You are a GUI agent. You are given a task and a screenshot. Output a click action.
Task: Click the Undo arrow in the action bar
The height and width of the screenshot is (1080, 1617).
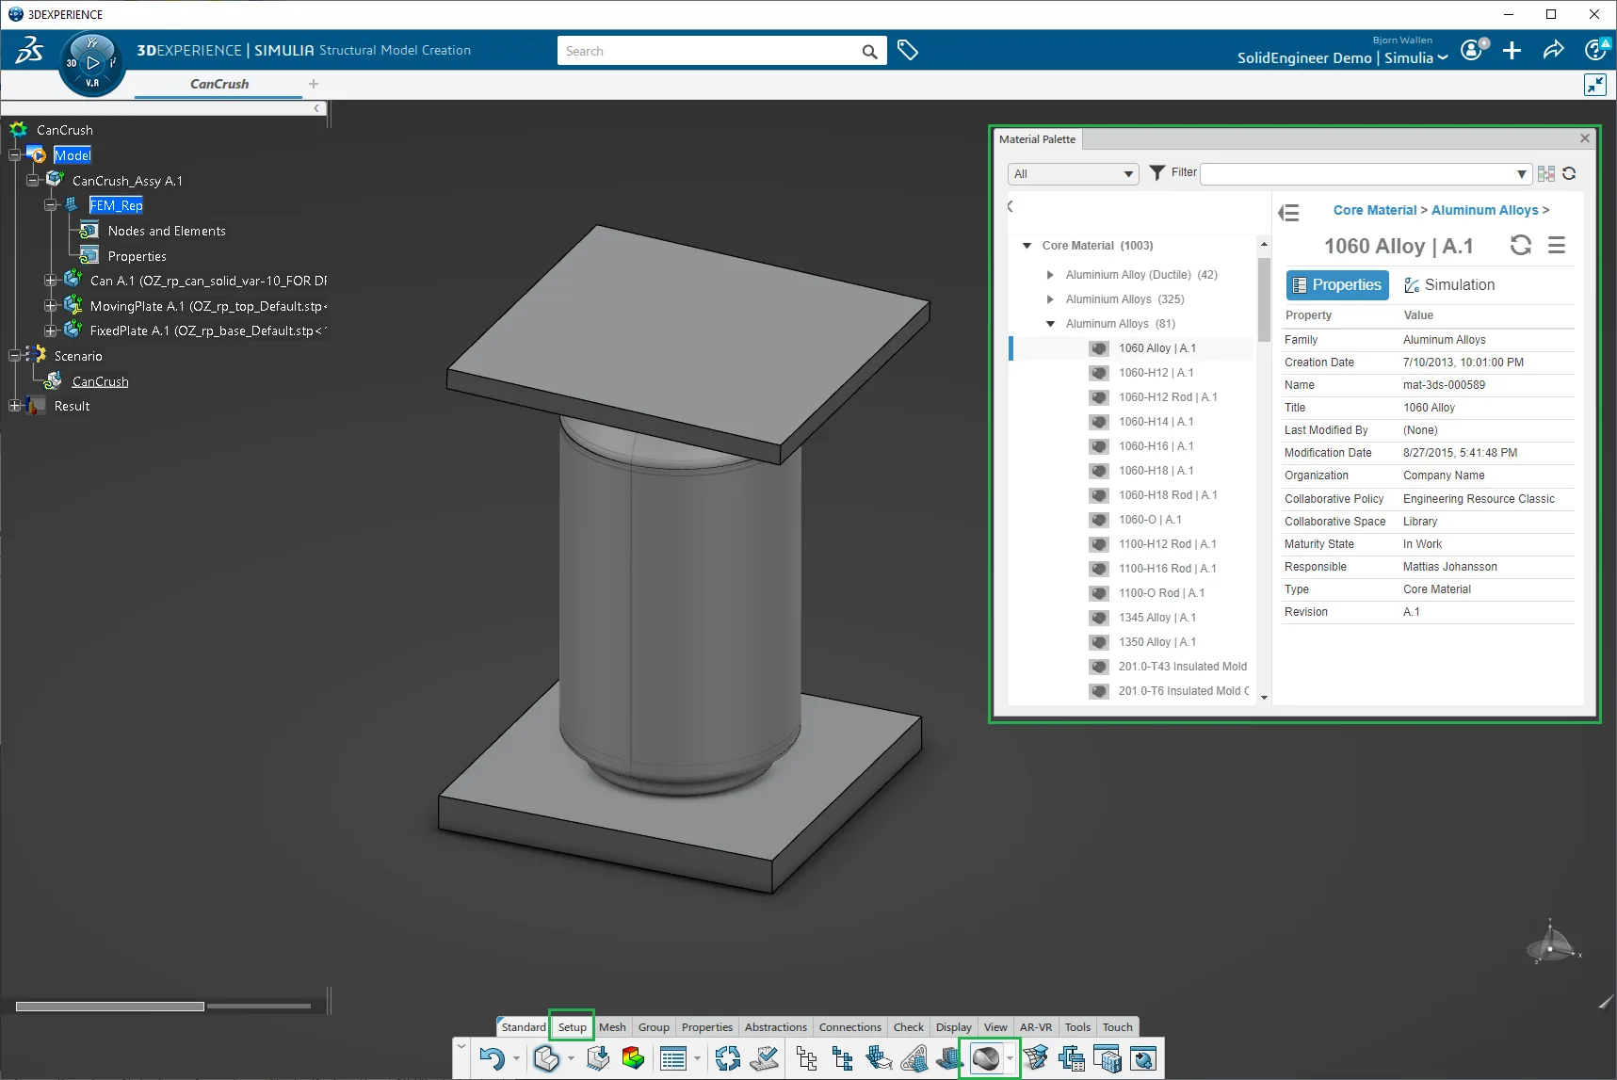click(x=492, y=1058)
